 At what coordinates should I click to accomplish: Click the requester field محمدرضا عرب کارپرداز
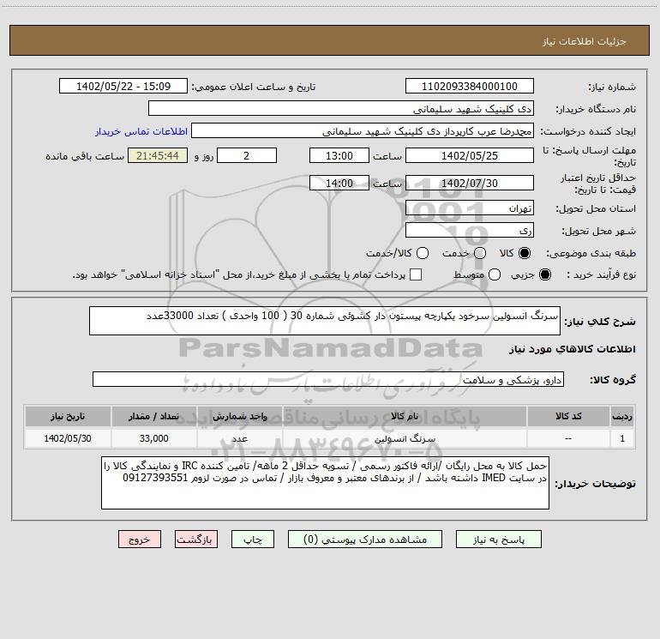coord(363,131)
